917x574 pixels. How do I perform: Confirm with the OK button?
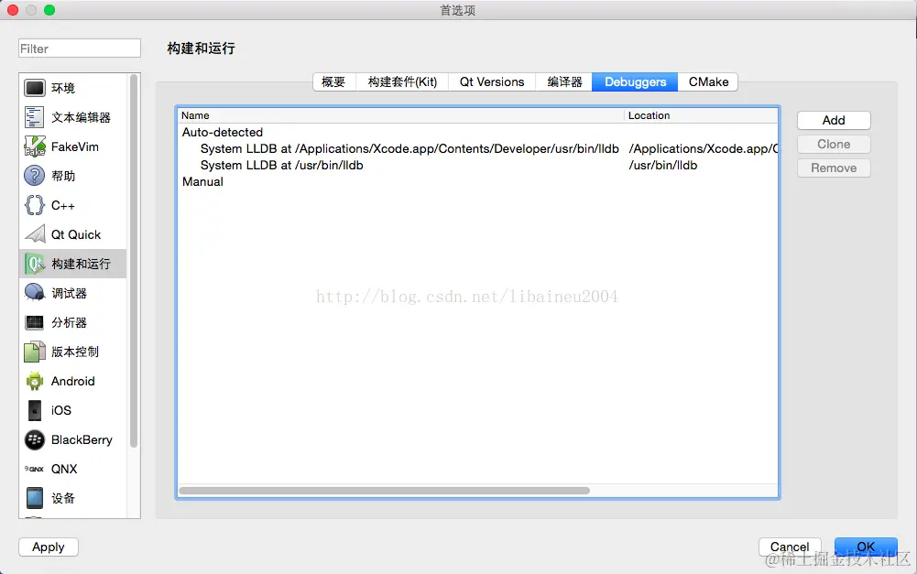[866, 547]
